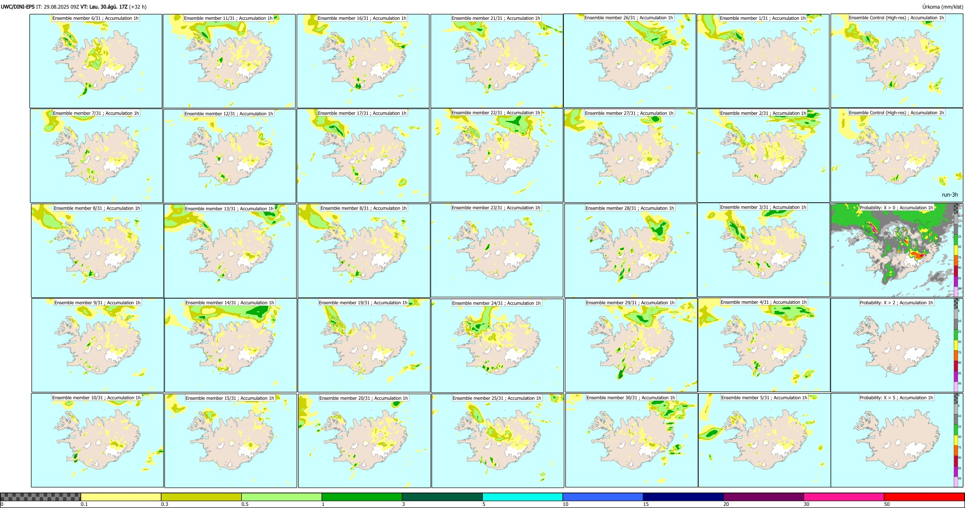Open the Ensemble member 21/31 map panel
The width and height of the screenshot is (965, 508).
(x=497, y=61)
